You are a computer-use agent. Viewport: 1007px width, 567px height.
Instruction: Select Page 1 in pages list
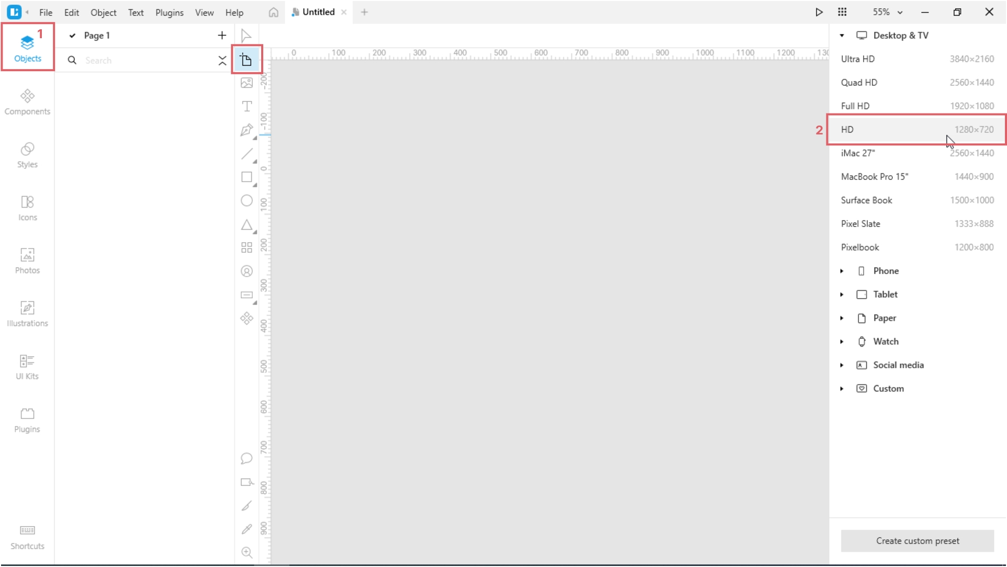point(97,36)
